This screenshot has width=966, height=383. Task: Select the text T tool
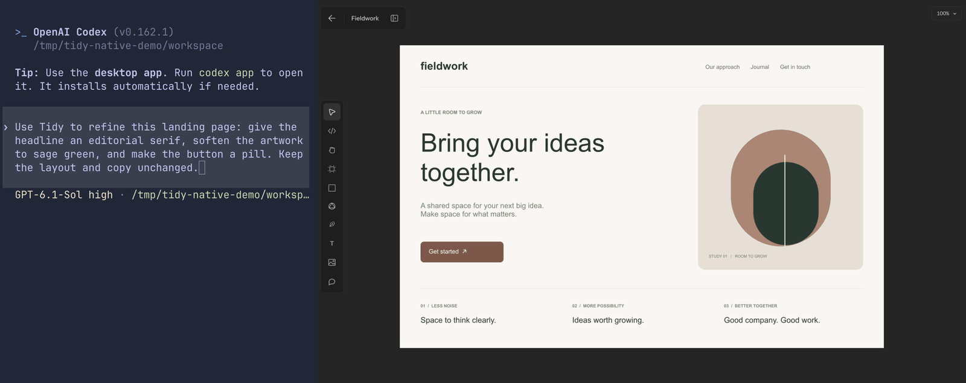[x=331, y=244]
